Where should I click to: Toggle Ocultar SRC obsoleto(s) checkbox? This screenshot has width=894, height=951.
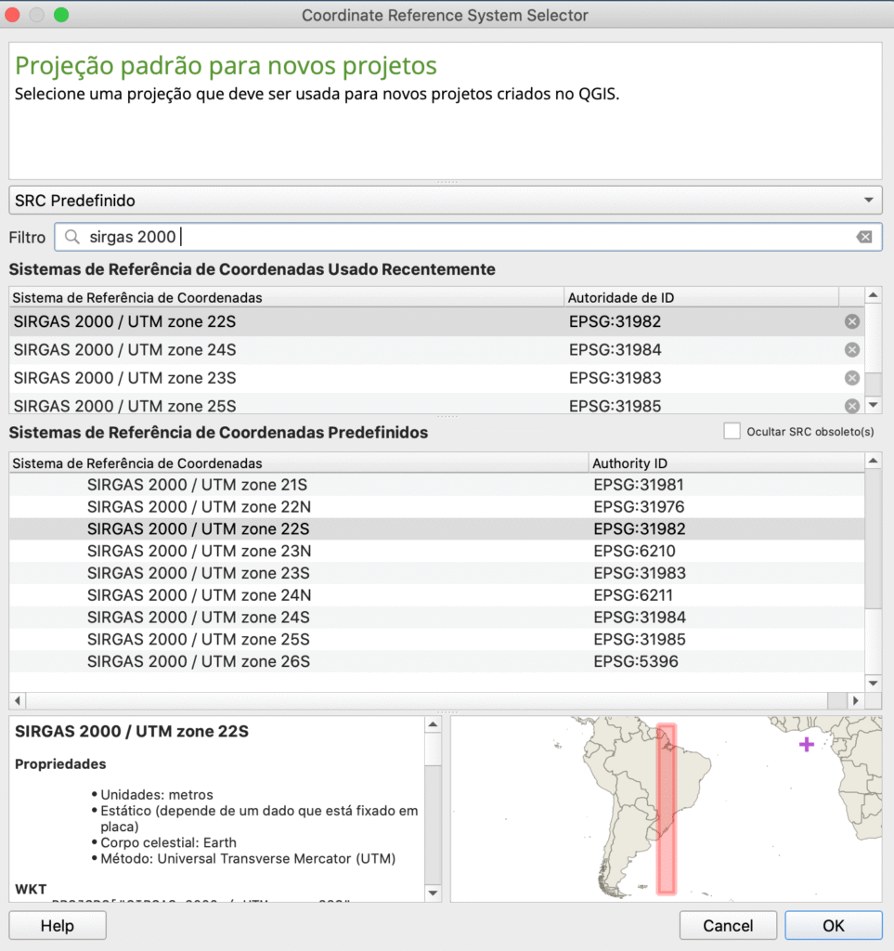tap(732, 431)
